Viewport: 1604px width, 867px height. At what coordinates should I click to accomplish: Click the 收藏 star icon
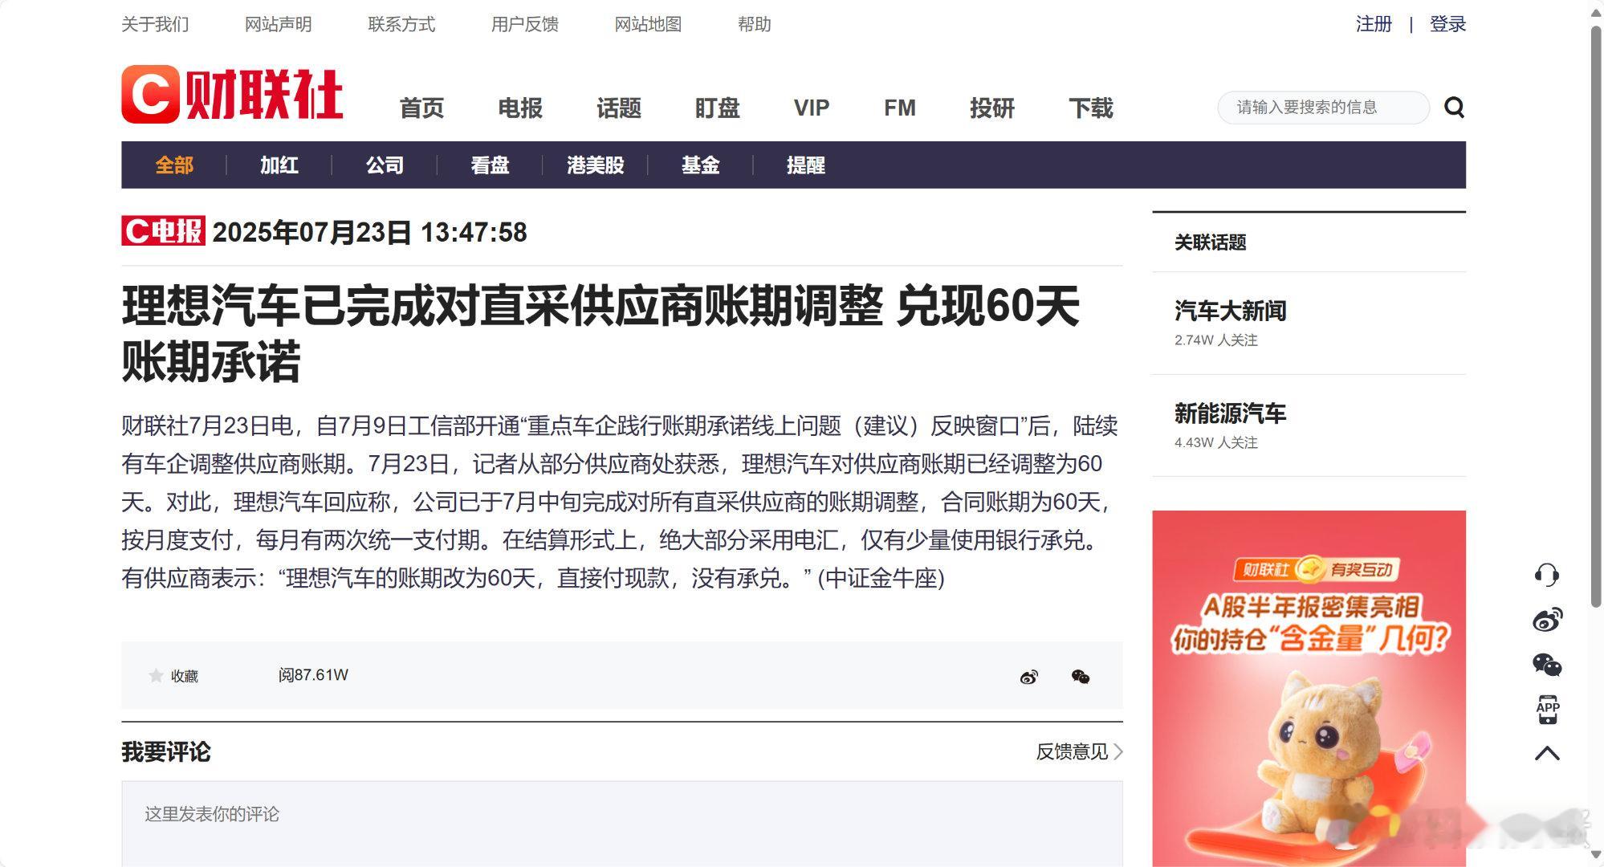tap(156, 676)
